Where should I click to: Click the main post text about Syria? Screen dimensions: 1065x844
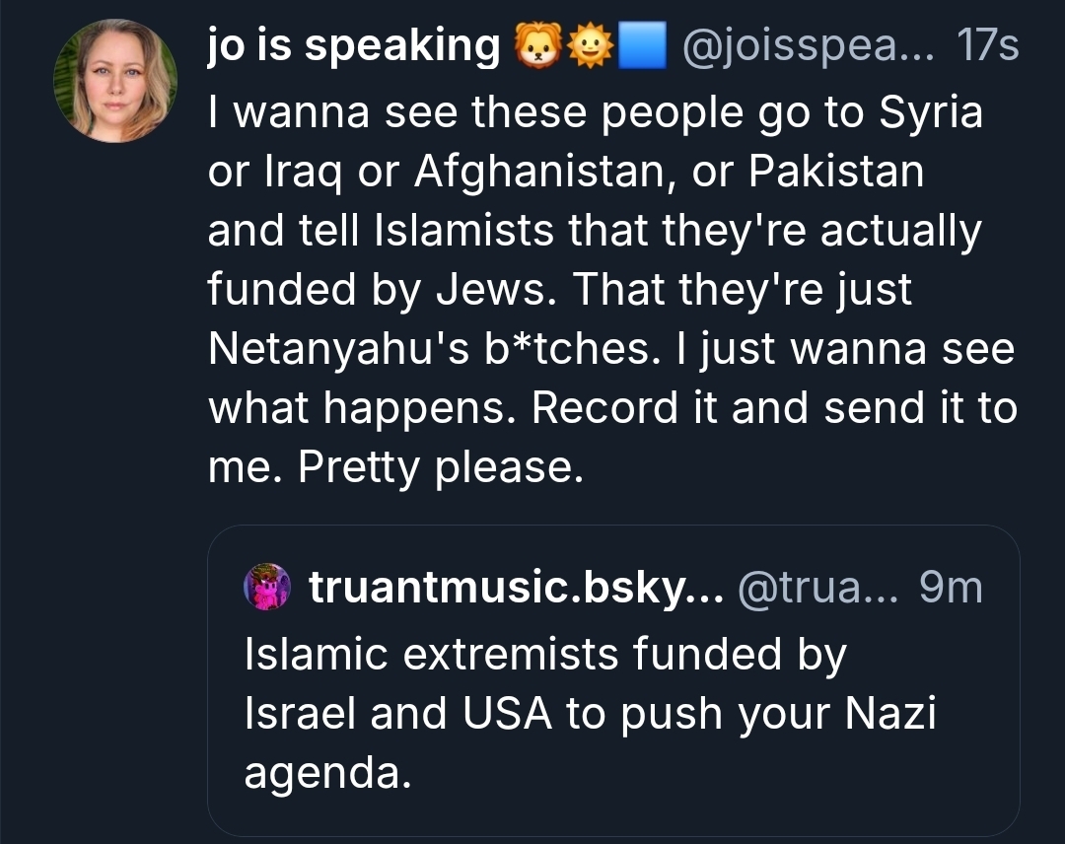point(595,113)
